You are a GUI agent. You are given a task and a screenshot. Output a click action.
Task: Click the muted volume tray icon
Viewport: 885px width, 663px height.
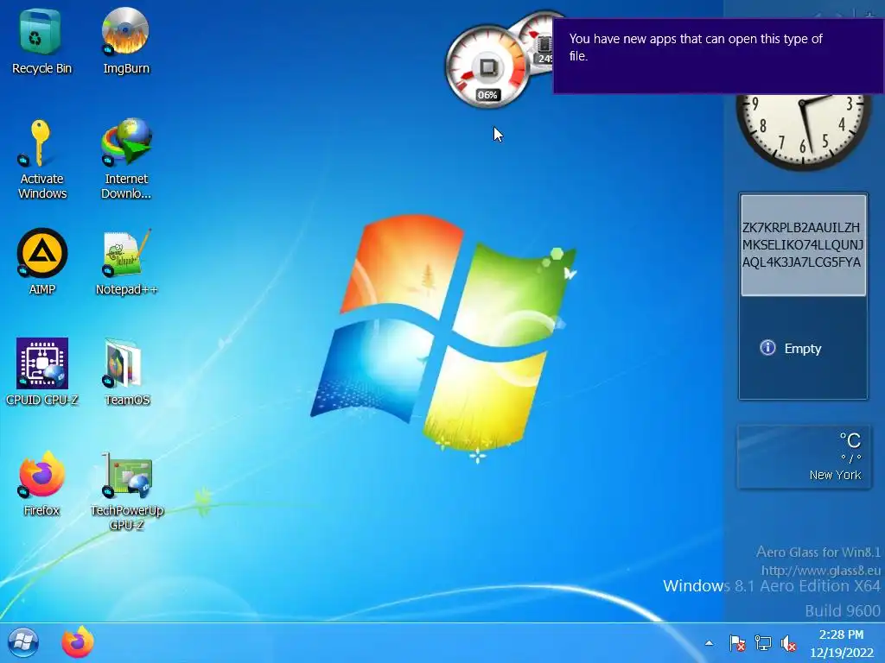[x=788, y=643]
